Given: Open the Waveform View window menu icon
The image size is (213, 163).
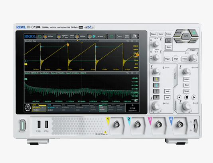Looking at the screenshot, I should [132, 41].
